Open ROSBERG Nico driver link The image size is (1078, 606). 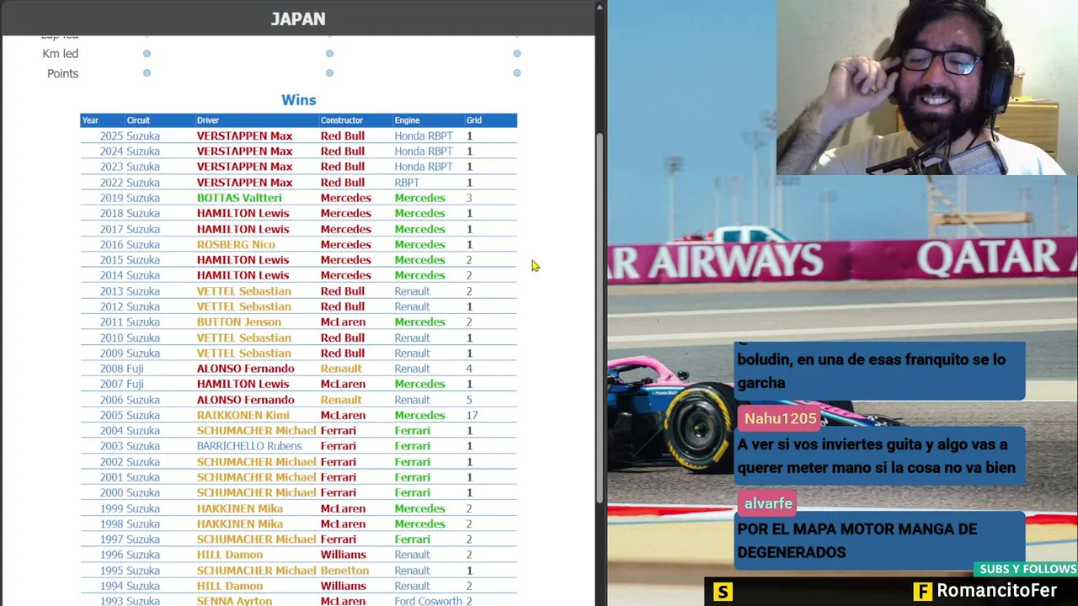[236, 245]
